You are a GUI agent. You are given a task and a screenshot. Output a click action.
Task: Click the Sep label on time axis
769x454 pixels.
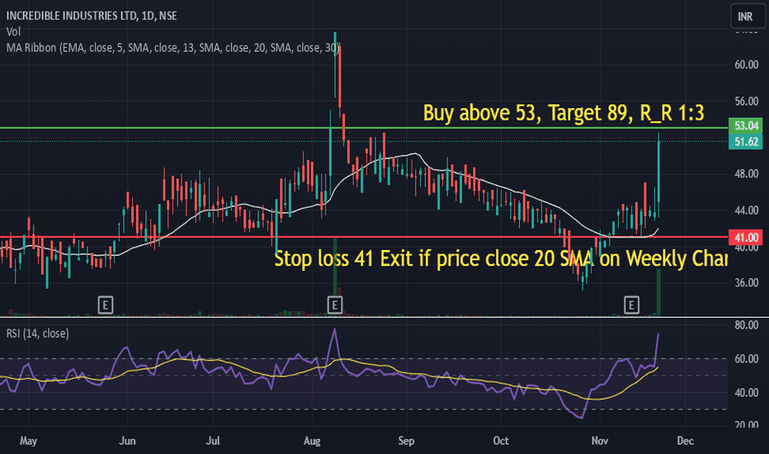click(406, 441)
